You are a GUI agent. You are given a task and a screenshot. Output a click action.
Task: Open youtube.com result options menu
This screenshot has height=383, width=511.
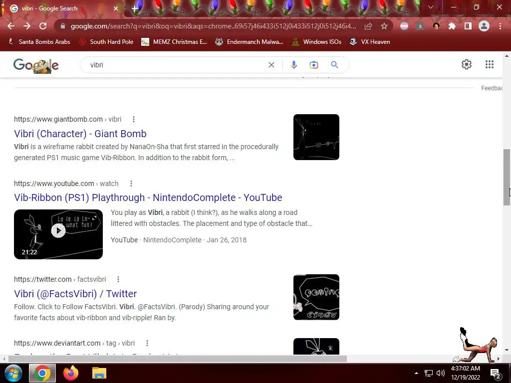click(131, 184)
